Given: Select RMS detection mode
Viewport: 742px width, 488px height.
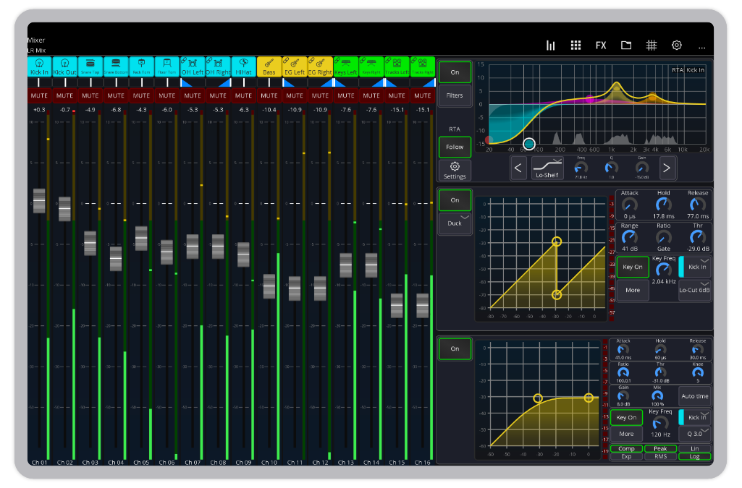Looking at the screenshot, I should pos(661,457).
